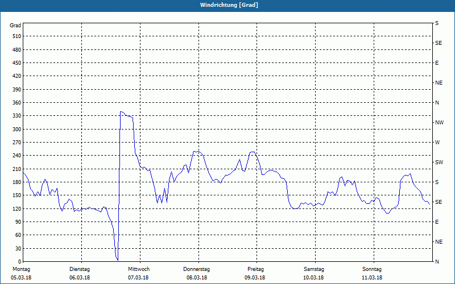Screen dimensions: 455x284
Task: Click the 'Dienstag' day label
Action: click(80, 269)
